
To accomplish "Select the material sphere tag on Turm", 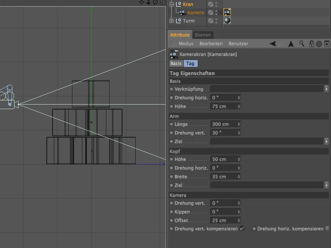I will click(x=227, y=20).
